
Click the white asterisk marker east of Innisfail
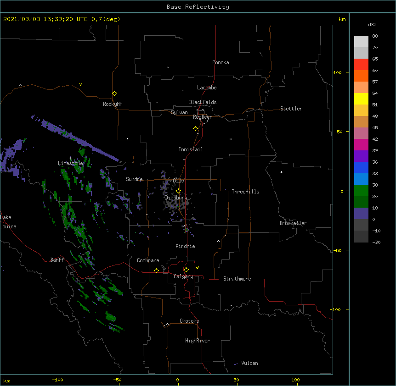[231, 139]
